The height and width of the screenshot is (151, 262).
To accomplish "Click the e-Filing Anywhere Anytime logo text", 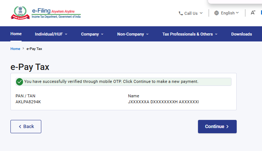I will (x=56, y=13).
